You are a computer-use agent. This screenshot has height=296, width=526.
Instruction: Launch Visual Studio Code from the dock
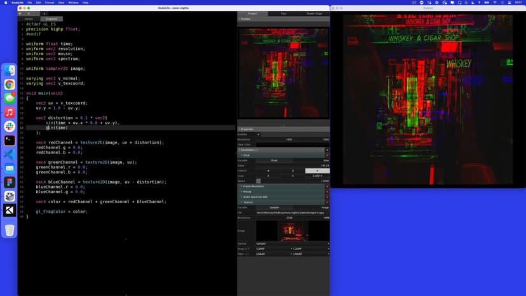click(x=10, y=154)
